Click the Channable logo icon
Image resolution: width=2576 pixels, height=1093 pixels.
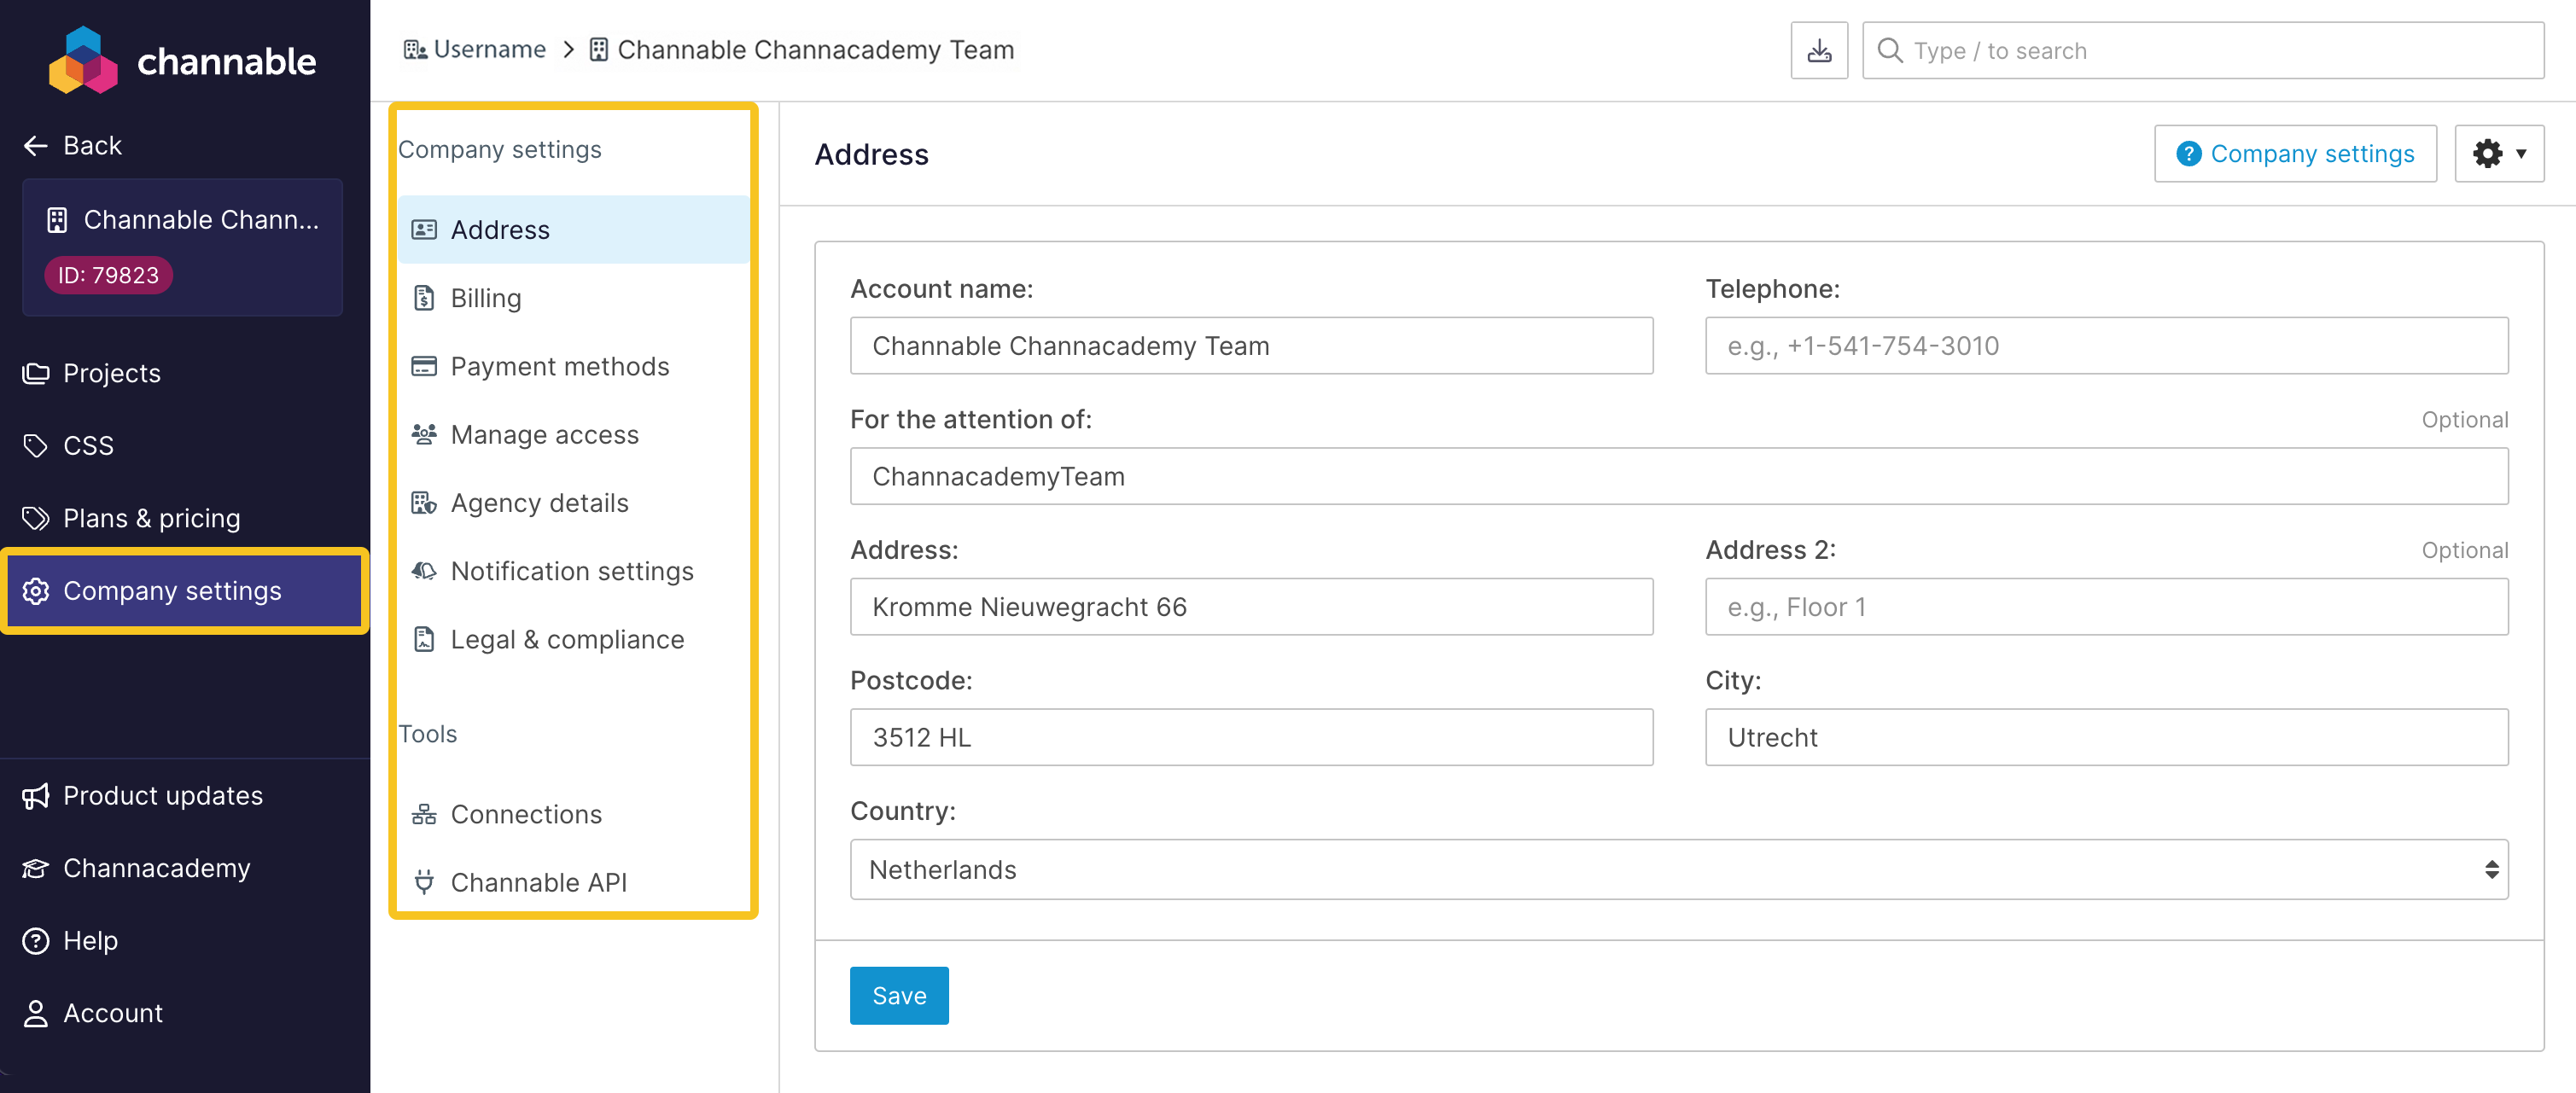[83, 60]
